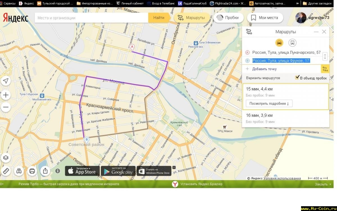
Task: Click the 'Красноармейский просп.' street label
Action: coord(110,108)
